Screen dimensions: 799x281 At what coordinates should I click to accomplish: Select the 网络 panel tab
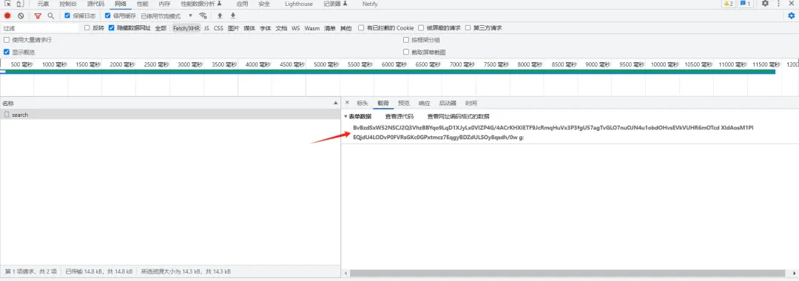121,4
